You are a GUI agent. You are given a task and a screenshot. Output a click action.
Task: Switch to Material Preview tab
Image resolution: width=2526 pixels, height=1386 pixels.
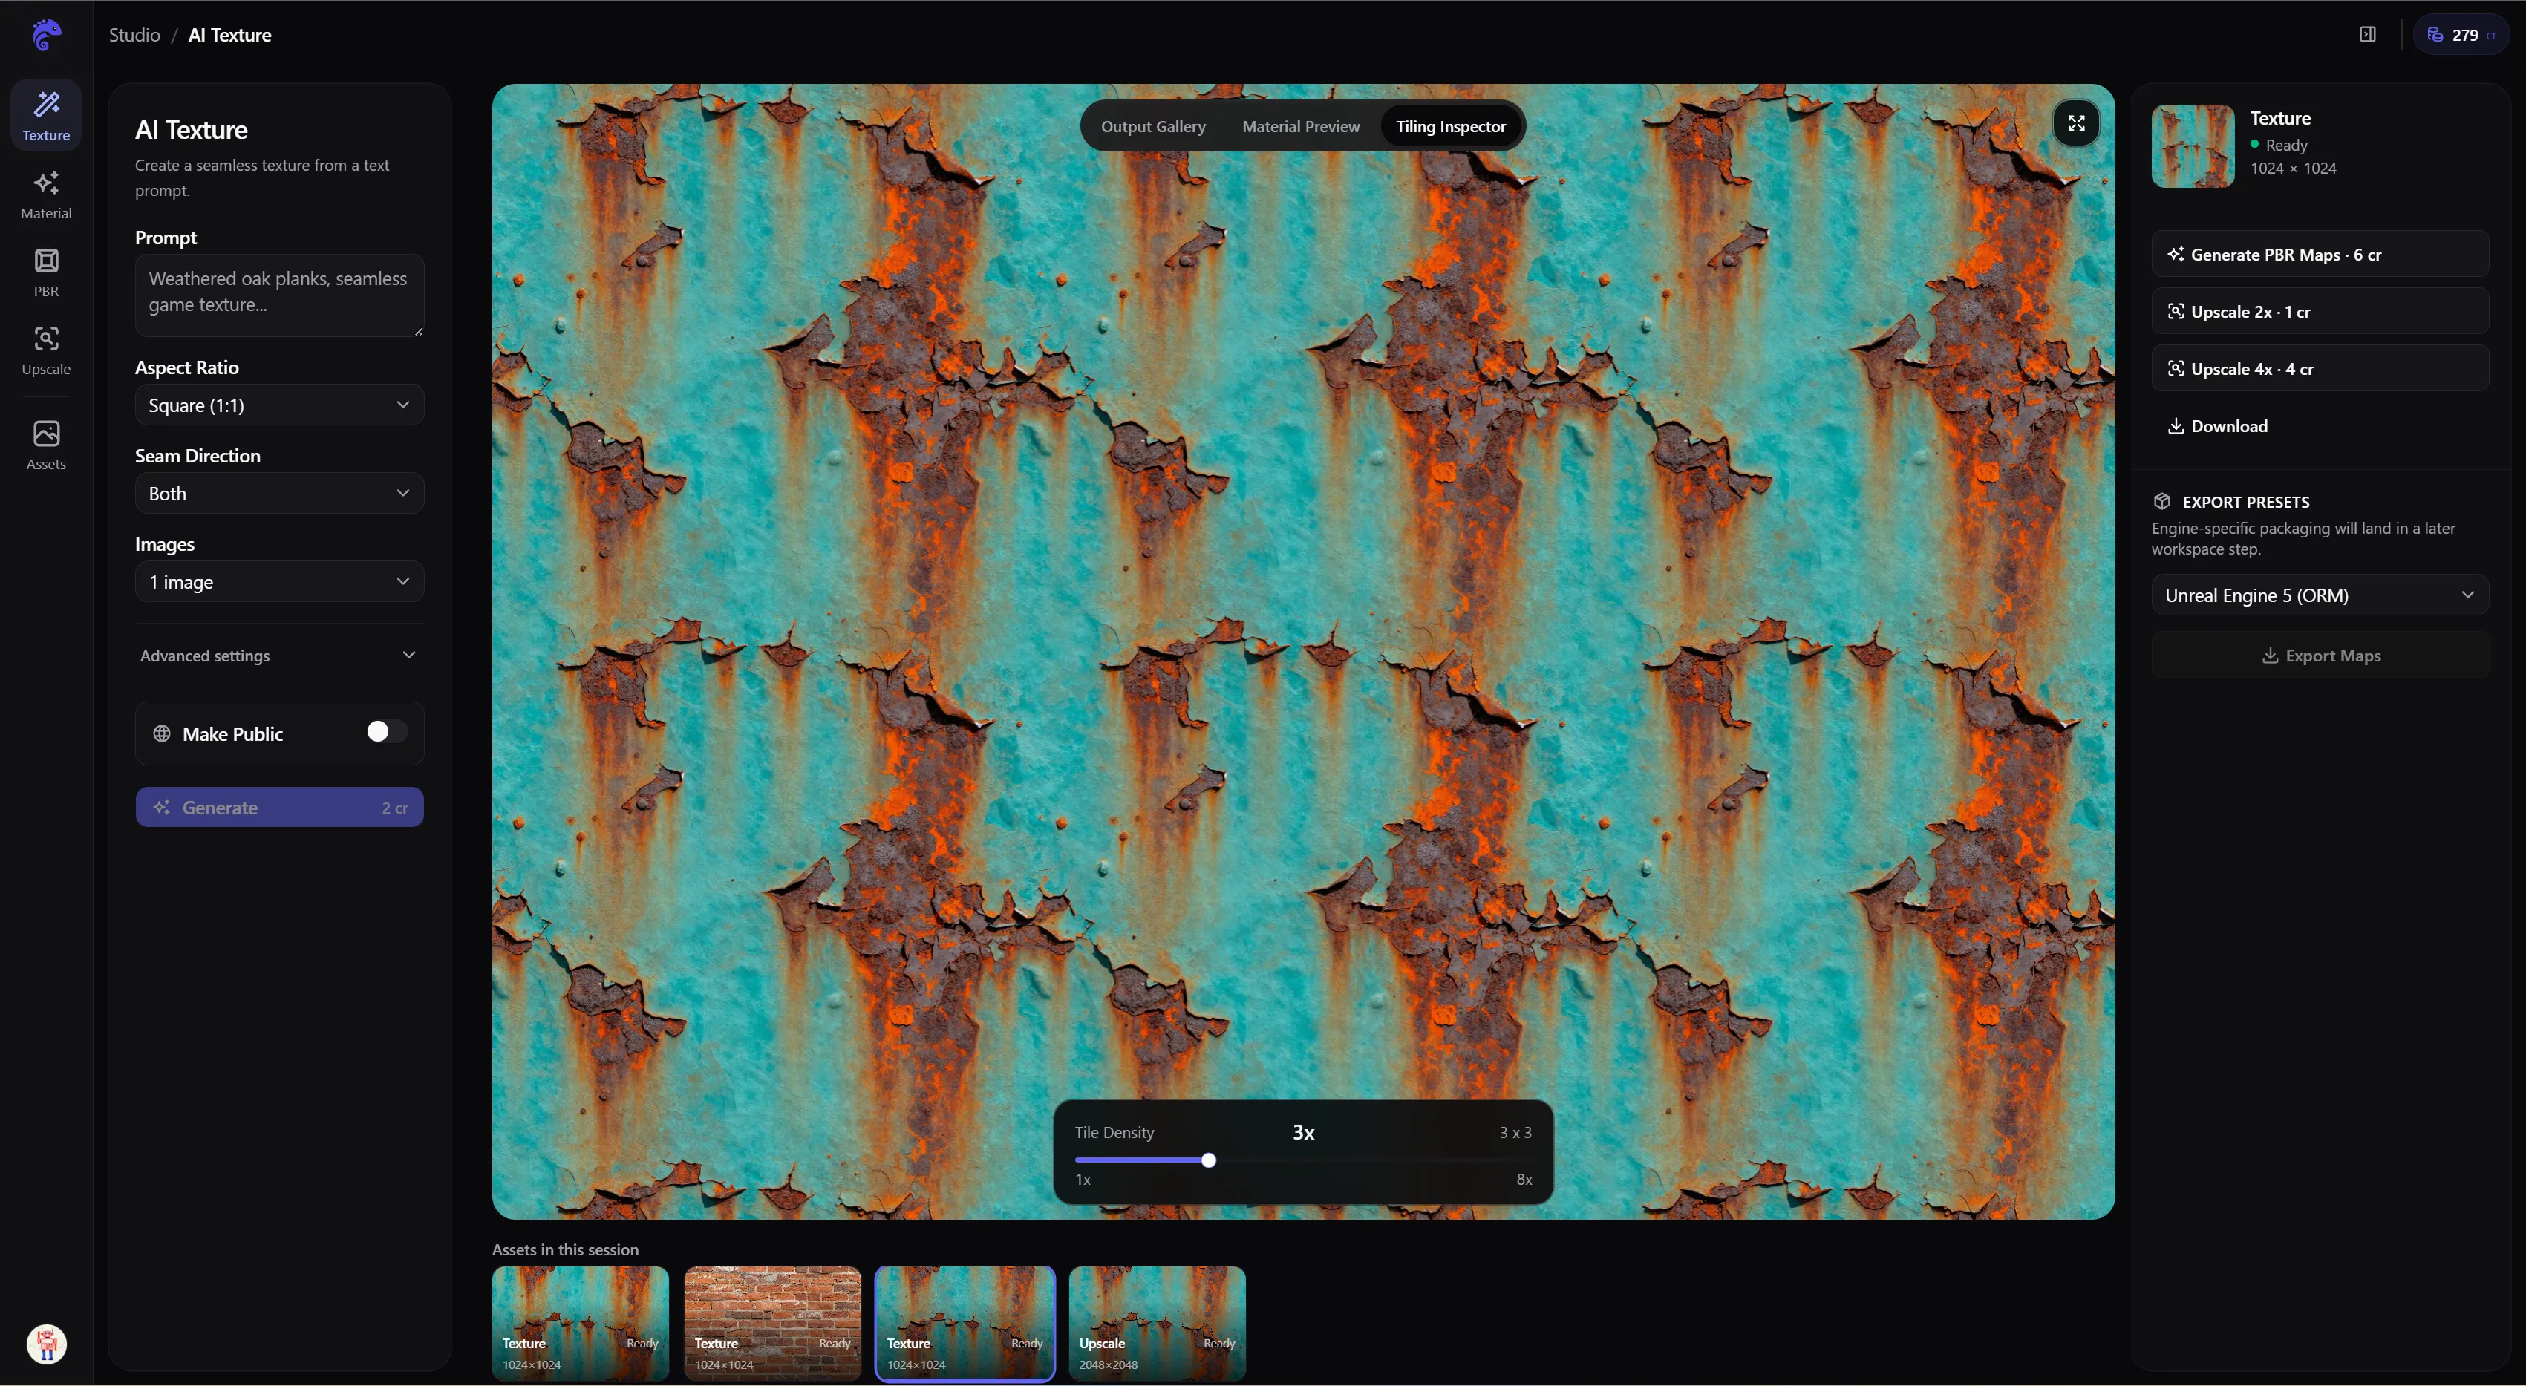tap(1300, 125)
